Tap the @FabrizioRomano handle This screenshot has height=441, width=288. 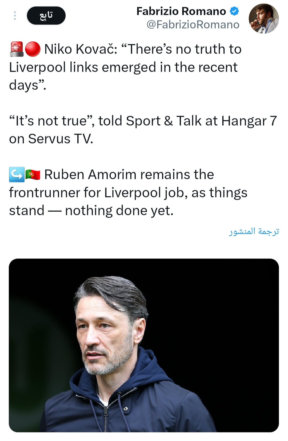coord(193,25)
